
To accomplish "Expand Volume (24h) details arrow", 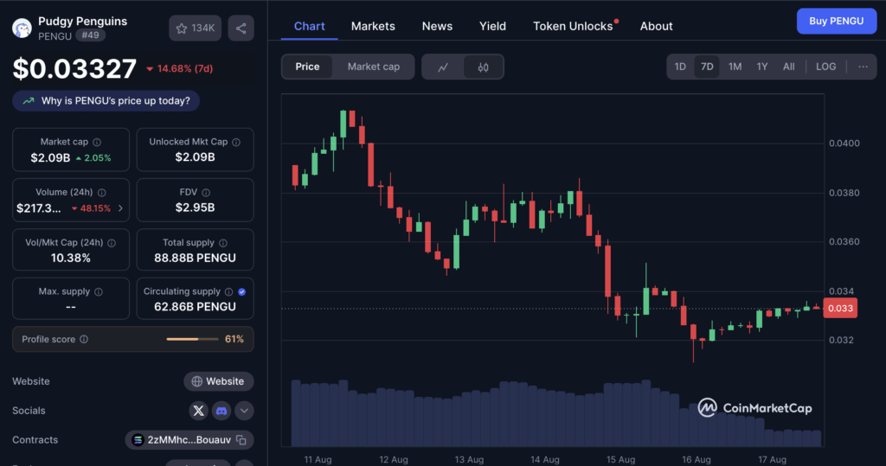I will tap(120, 208).
